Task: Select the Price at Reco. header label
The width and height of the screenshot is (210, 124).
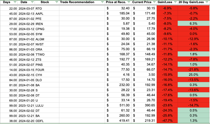Action: click(116, 2)
